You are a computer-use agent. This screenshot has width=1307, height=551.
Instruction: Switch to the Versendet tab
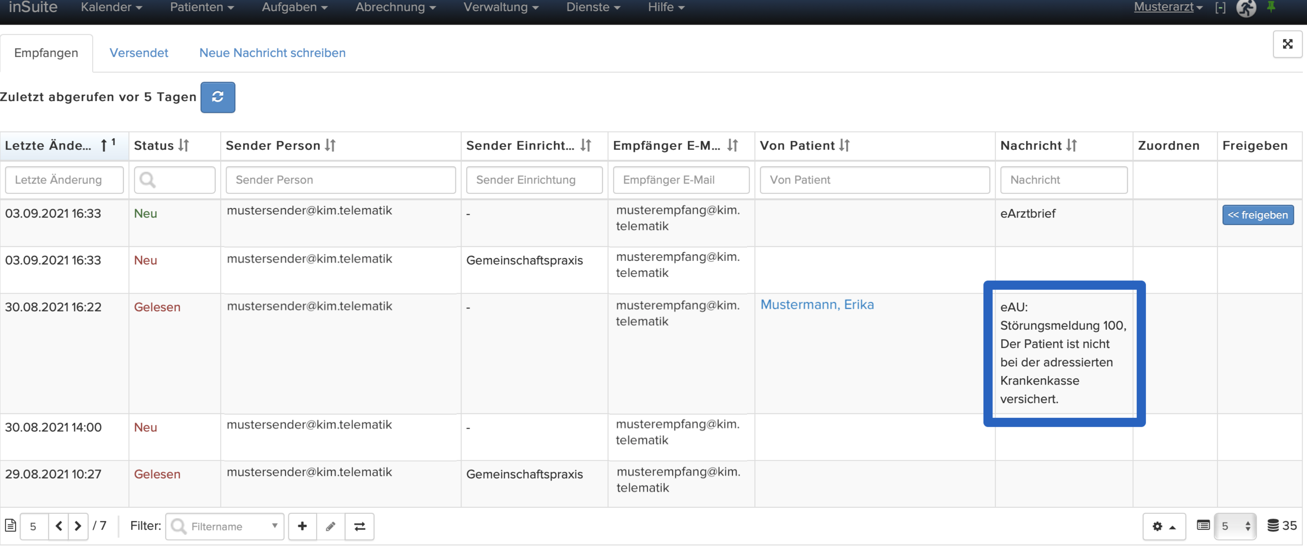138,53
